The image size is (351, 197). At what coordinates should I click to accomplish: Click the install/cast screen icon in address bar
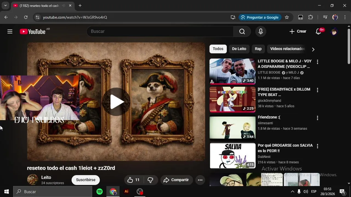[233, 17]
